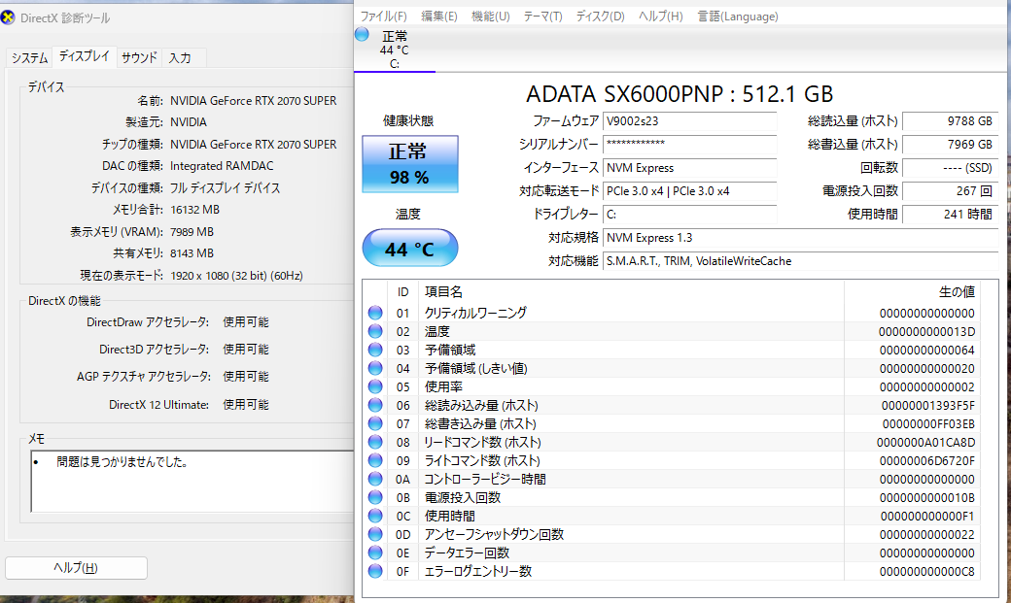This screenshot has height=603, width=1011.
Task: Click the 正常 98 % health status button
Action: point(410,164)
